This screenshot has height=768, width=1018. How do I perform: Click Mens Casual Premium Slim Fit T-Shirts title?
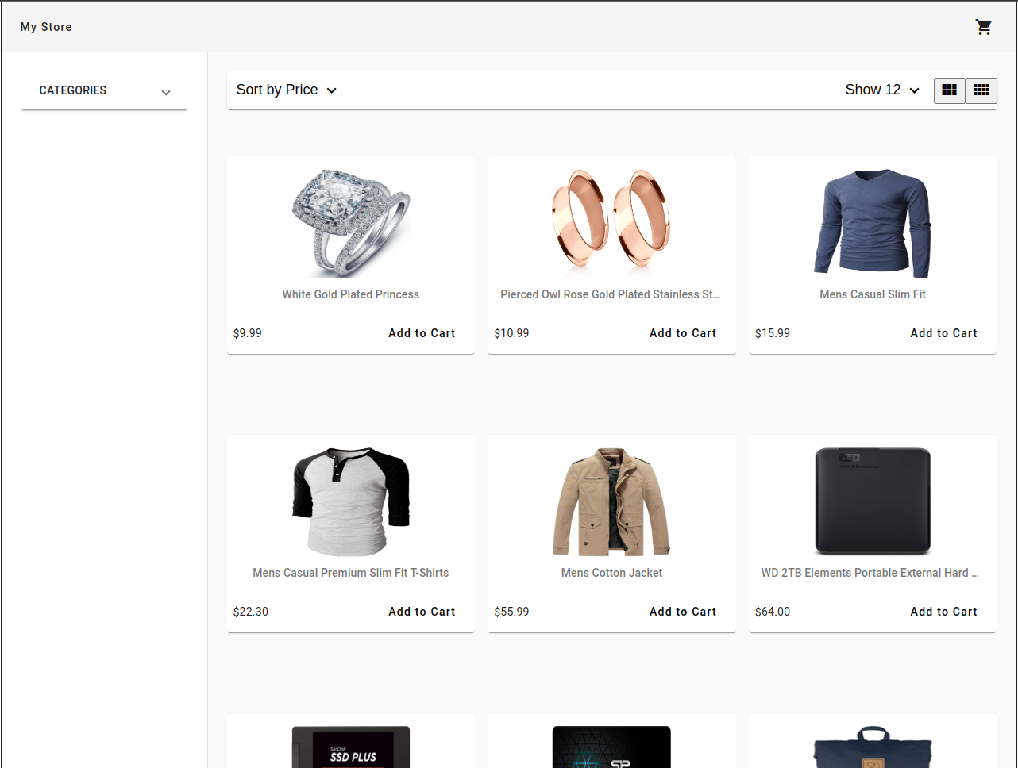351,573
